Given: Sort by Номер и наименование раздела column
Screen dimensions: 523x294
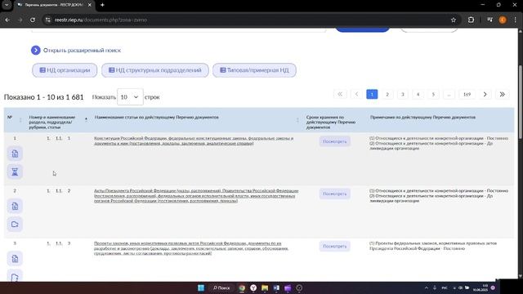Looking at the screenshot, I should pyautogui.click(x=86, y=119).
